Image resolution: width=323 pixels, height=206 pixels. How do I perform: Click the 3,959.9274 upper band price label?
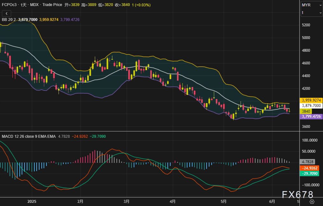tap(312, 100)
